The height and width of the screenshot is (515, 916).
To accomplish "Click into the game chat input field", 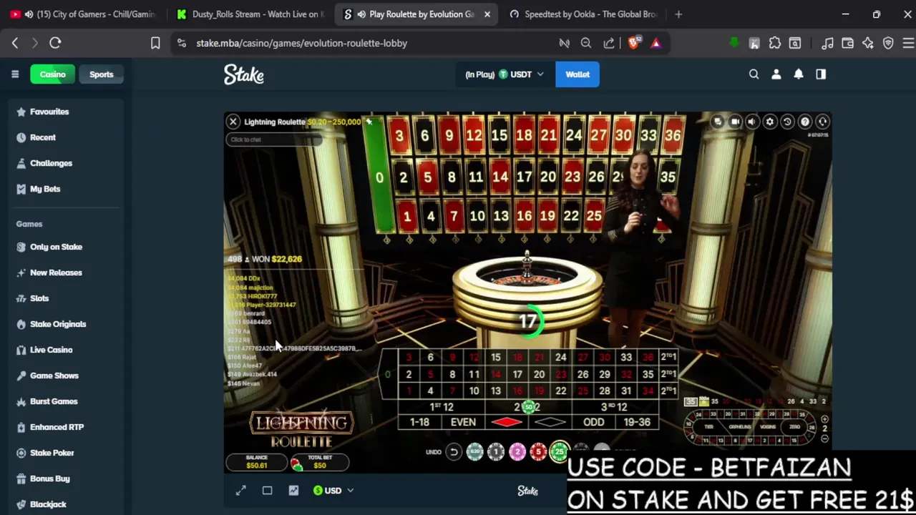I will coord(273,139).
